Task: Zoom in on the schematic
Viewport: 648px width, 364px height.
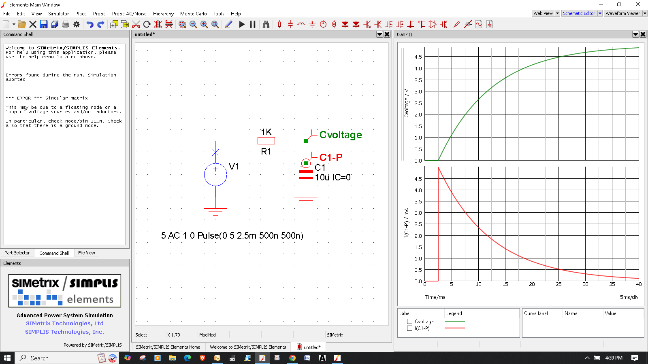Action: pyautogui.click(x=205, y=24)
